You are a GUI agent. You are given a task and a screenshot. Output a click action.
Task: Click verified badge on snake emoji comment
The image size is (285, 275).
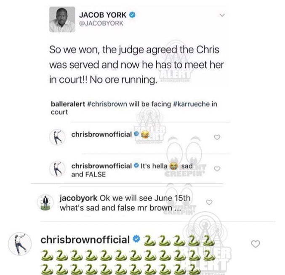click(136, 239)
